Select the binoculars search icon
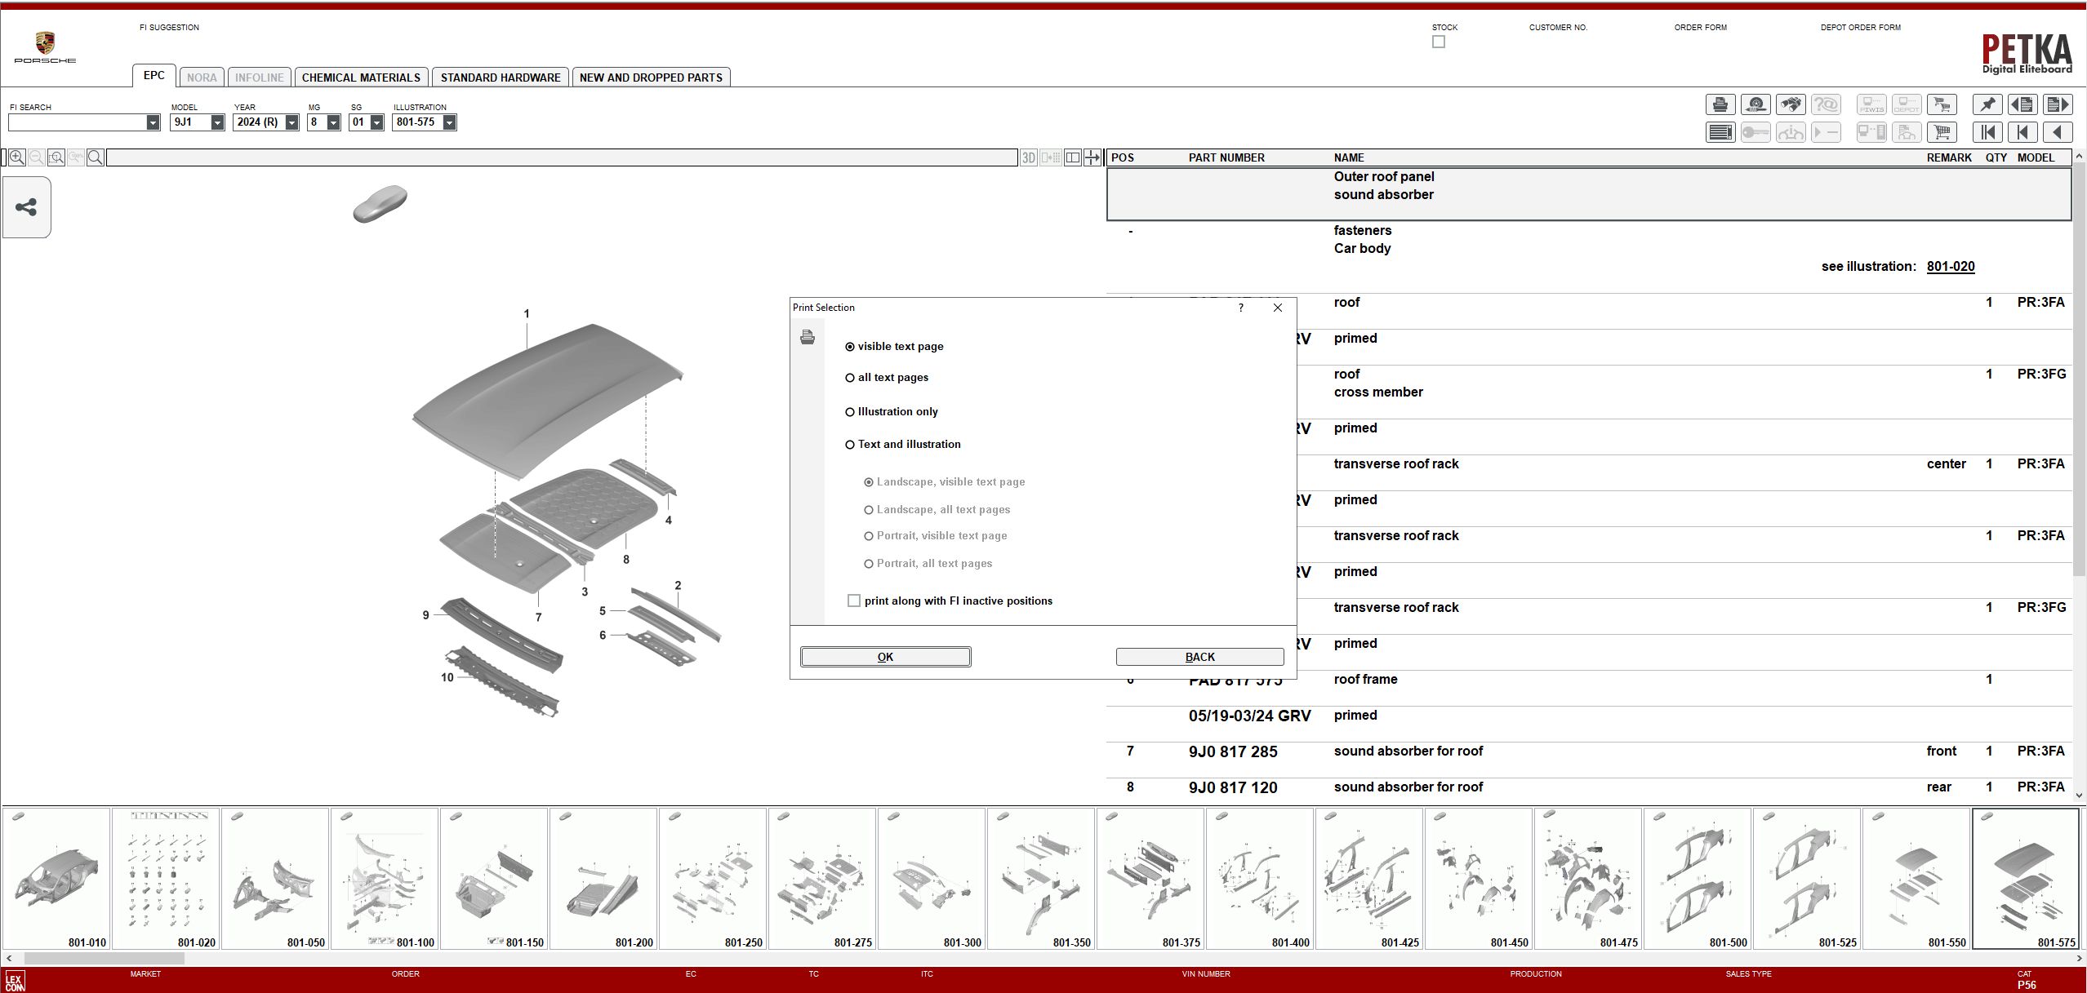This screenshot has width=2087, height=993. tap(1793, 104)
